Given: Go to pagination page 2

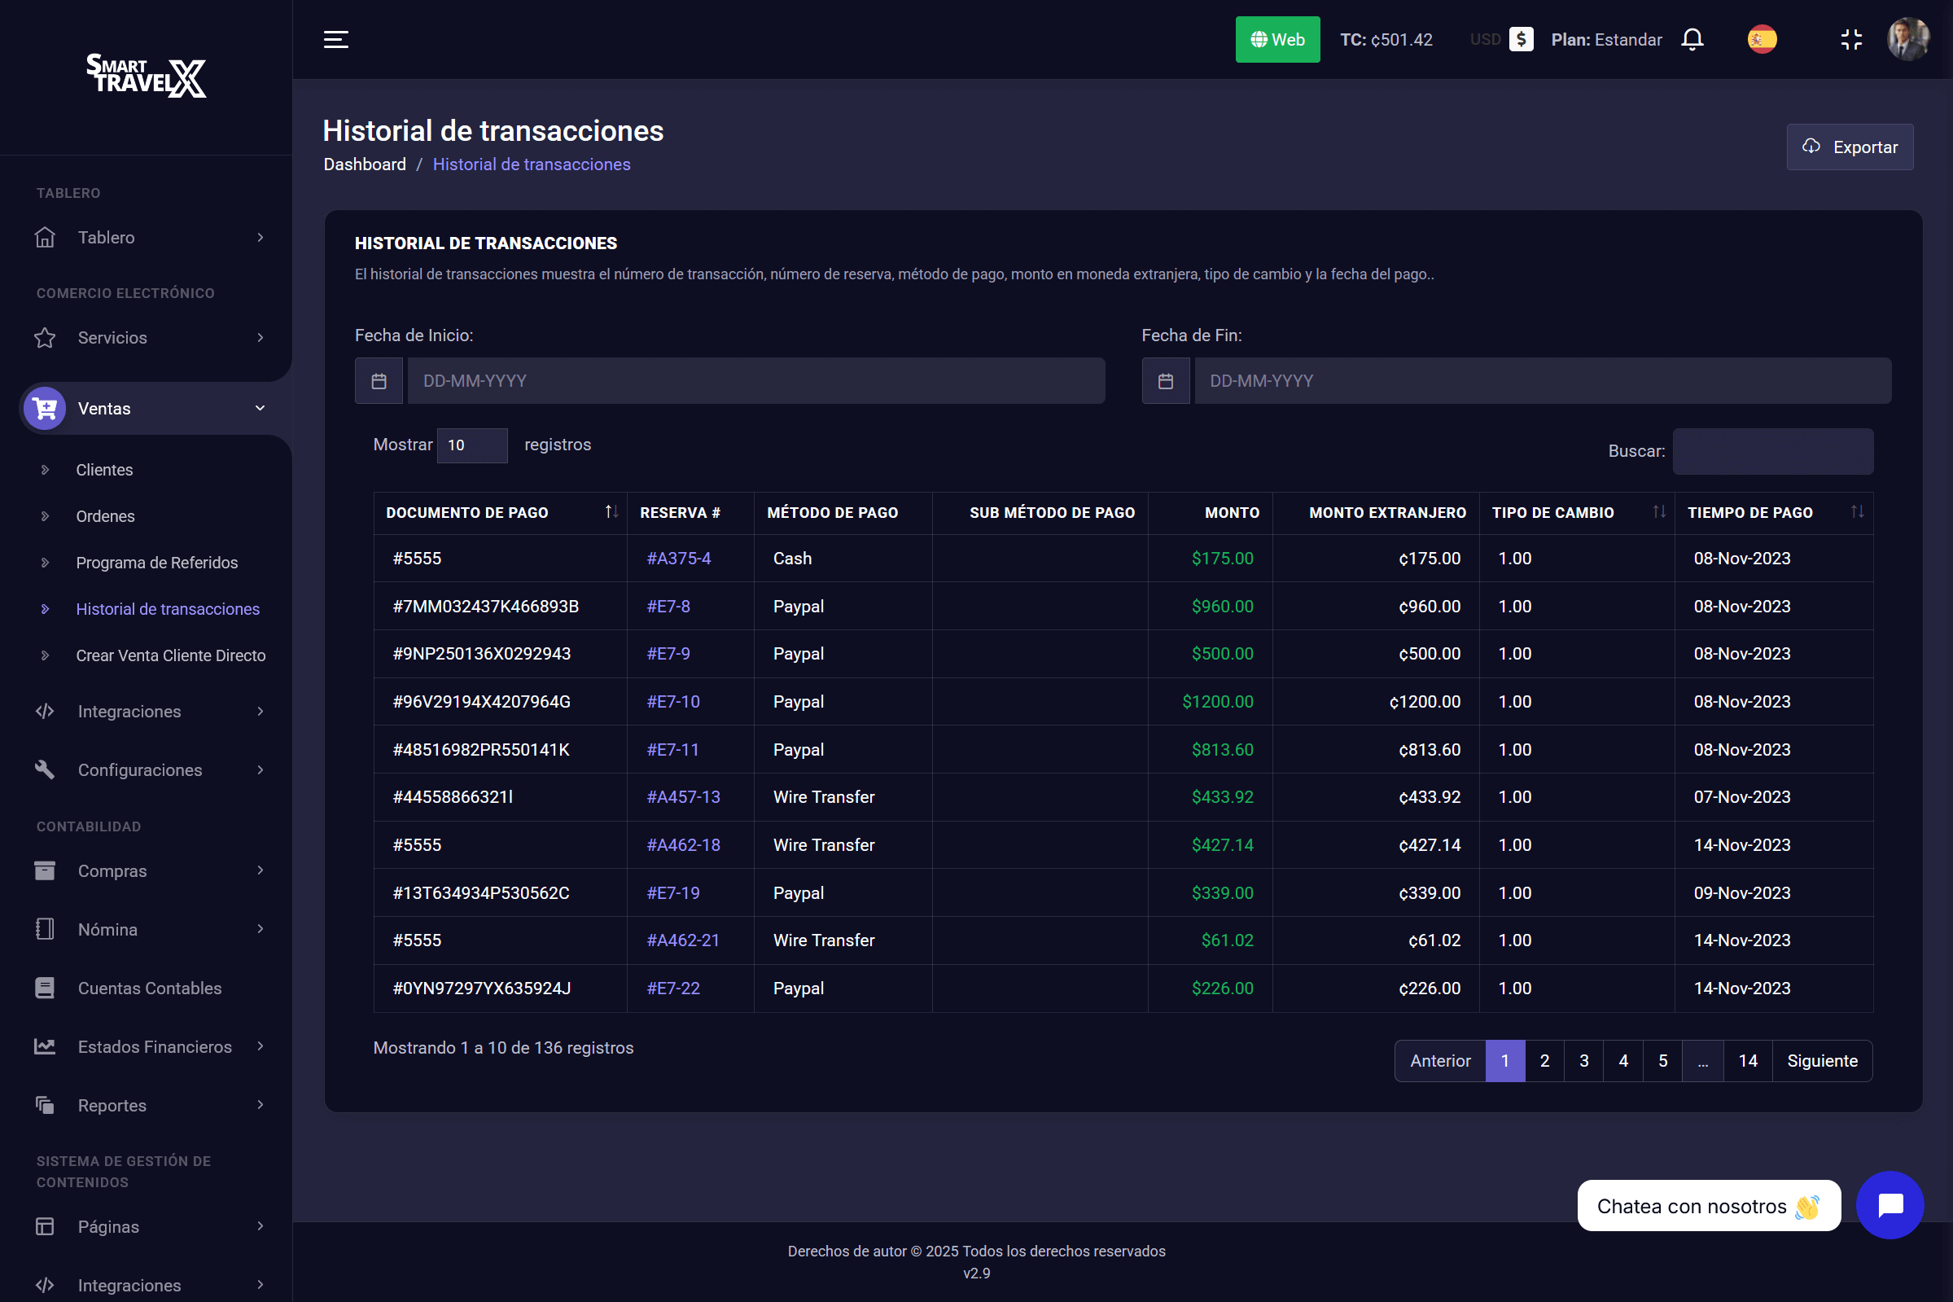Looking at the screenshot, I should click(x=1544, y=1060).
